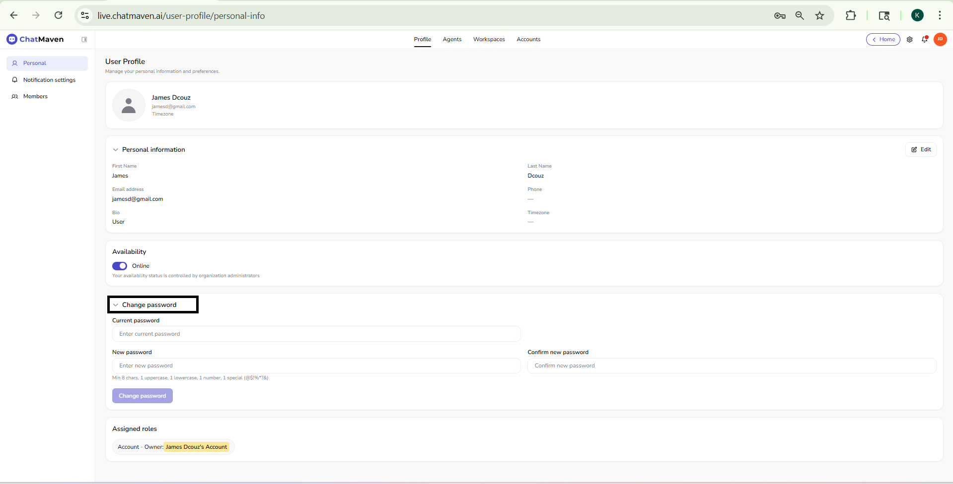The height and width of the screenshot is (484, 953).
Task: Bookmark the page via the star icon
Action: [x=819, y=15]
